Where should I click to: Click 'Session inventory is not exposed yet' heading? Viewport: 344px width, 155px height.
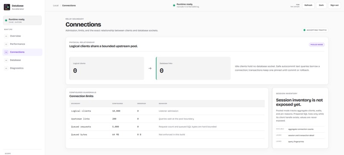click(x=299, y=102)
